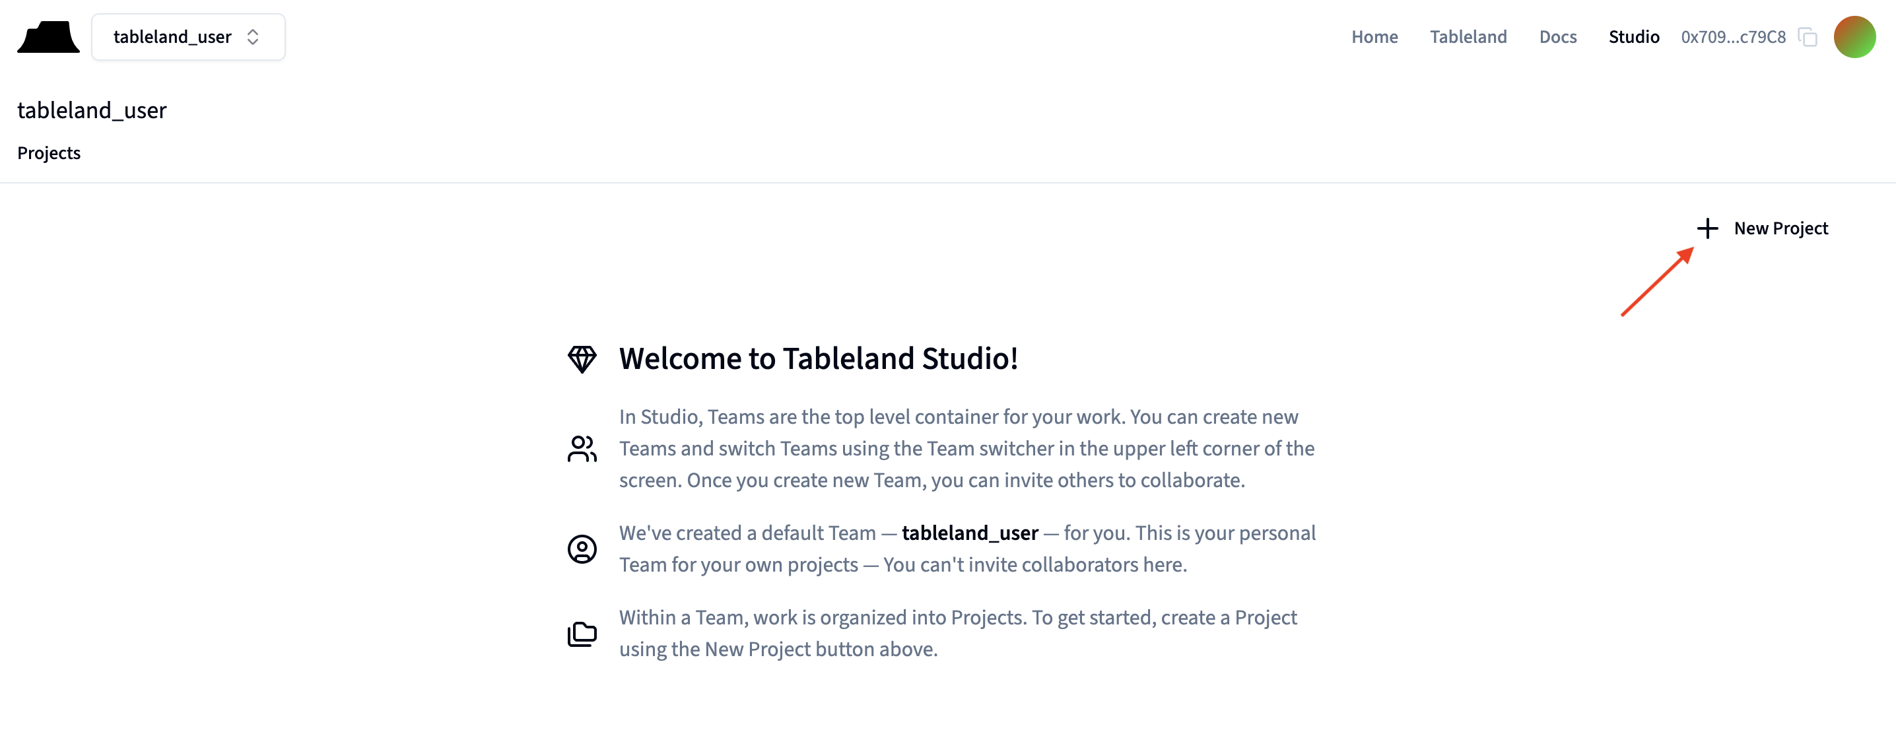Click the personal team user-circle icon
Screen dimensions: 1896x734
(582, 549)
